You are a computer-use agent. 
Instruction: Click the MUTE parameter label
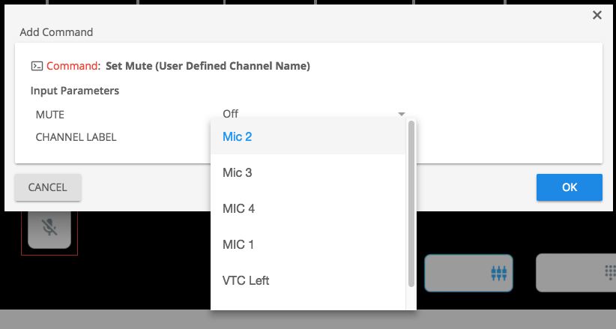coord(50,115)
